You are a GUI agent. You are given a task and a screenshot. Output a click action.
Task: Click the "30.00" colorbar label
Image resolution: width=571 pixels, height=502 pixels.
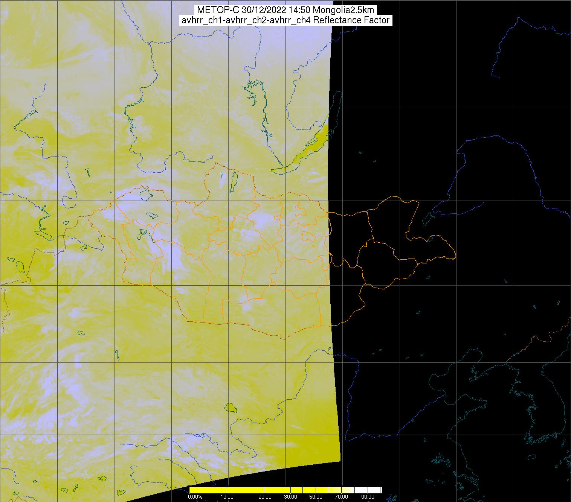(x=291, y=497)
